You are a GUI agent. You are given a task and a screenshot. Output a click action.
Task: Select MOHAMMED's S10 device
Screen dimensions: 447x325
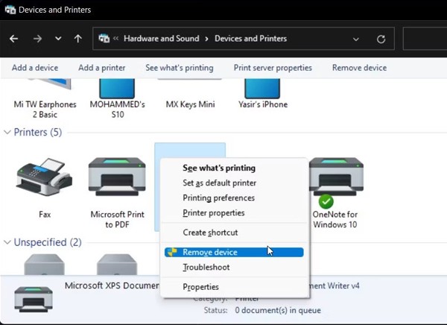point(118,99)
